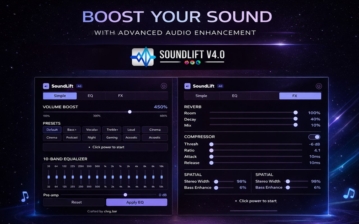Click the 16k equalizer band slider

pyautogui.click(x=162, y=177)
